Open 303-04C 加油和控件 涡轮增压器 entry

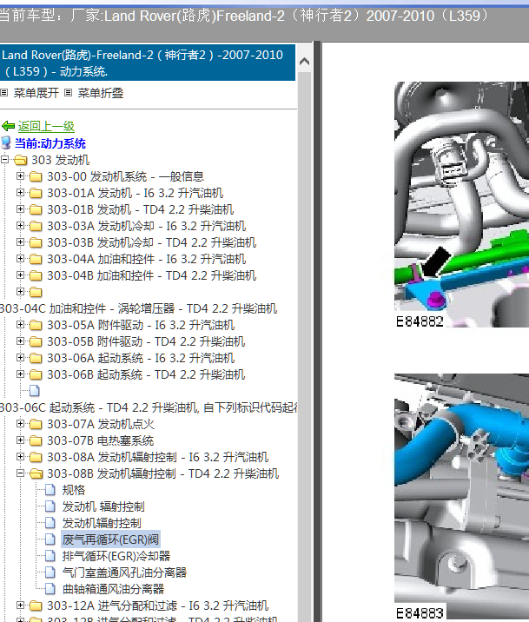[x=138, y=308]
